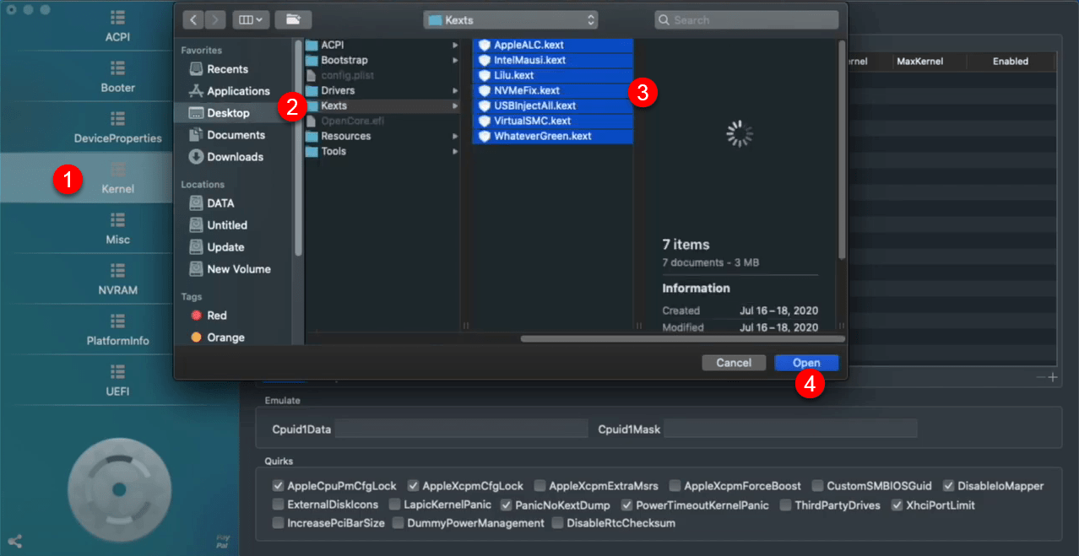The height and width of the screenshot is (556, 1079).
Task: Click the Cpuid1Data input field
Action: pos(461,429)
